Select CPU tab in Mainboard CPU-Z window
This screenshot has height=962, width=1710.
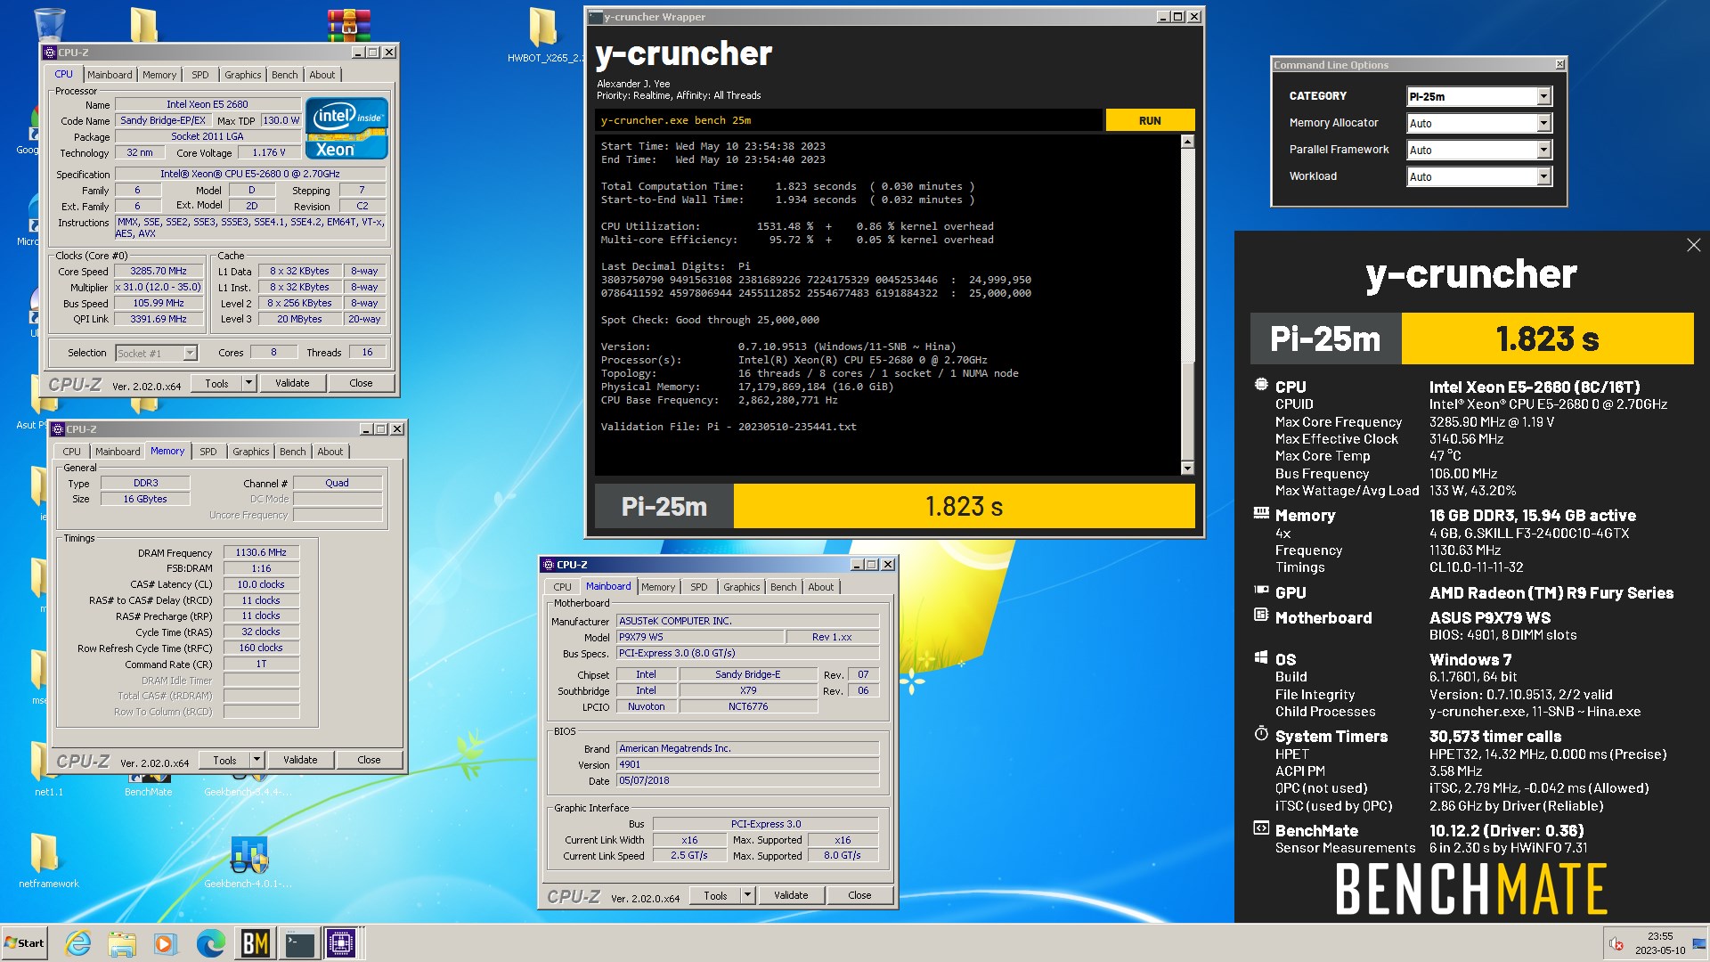click(562, 587)
